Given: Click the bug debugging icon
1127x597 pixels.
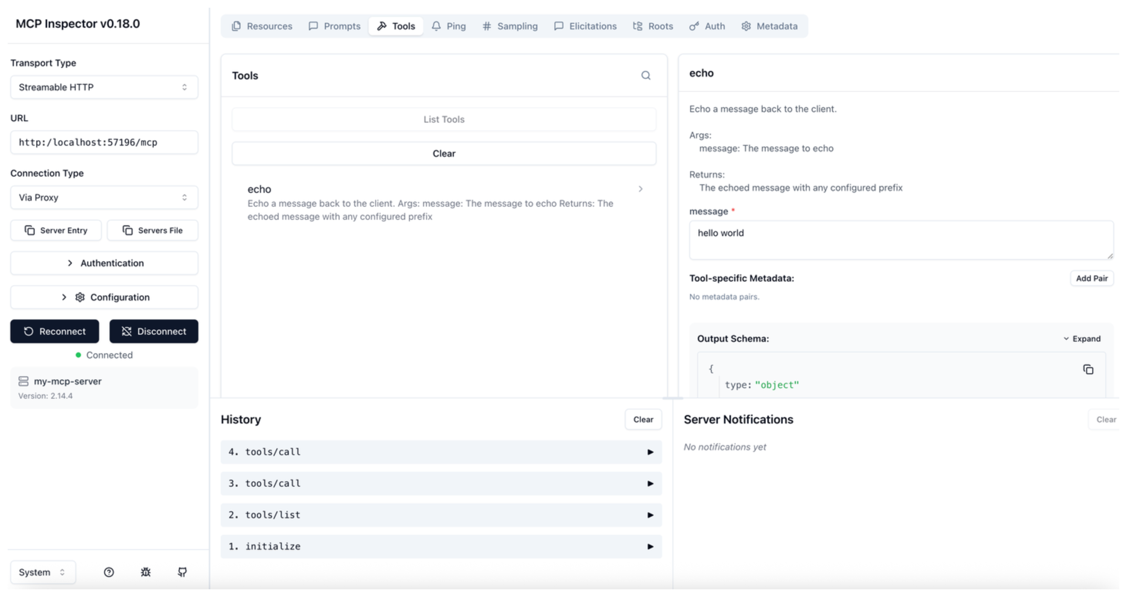Looking at the screenshot, I should (146, 572).
